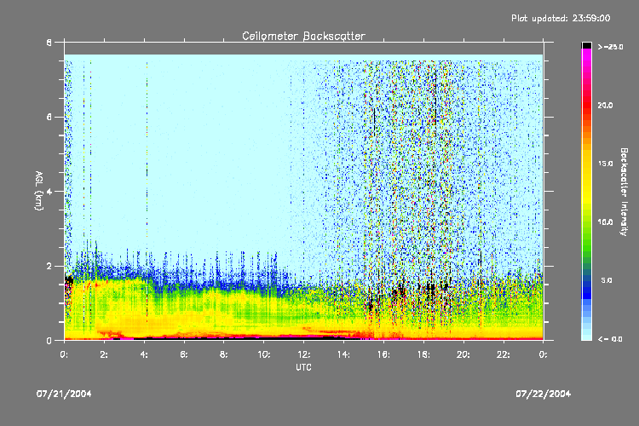Click the 'Plot updated: 23:59:00' timestamp
639x426 pixels.
(561, 19)
